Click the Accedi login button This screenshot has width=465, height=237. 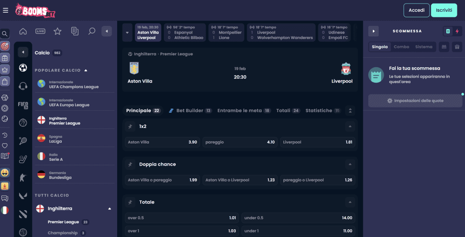pyautogui.click(x=416, y=10)
